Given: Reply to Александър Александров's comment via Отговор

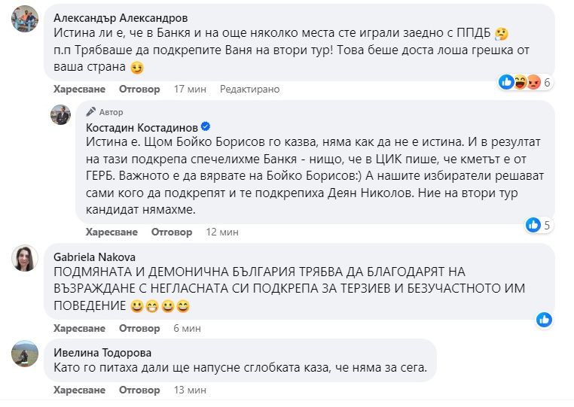Looking at the screenshot, I should pos(139,89).
